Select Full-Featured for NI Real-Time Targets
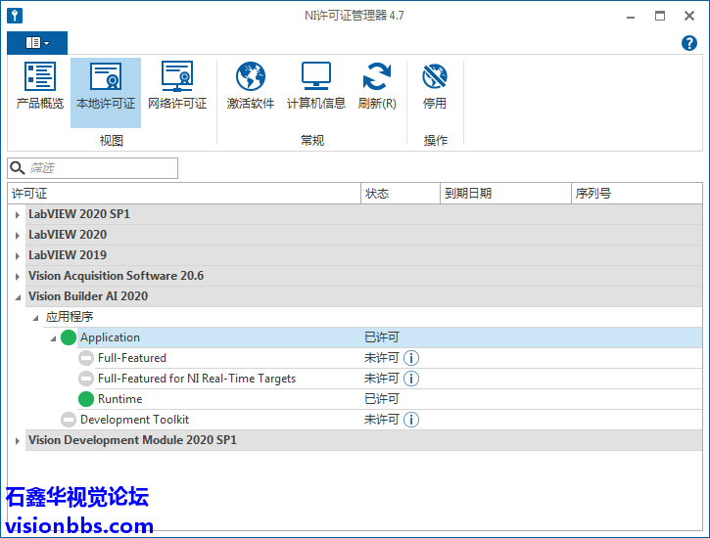Image resolution: width=710 pixels, height=538 pixels. point(196,379)
